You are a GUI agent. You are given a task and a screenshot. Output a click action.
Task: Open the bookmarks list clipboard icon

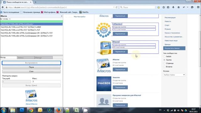coord(168,7)
